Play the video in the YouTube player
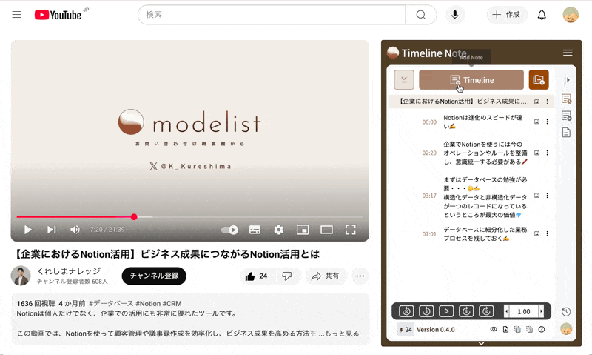The width and height of the screenshot is (592, 355). pos(27,230)
